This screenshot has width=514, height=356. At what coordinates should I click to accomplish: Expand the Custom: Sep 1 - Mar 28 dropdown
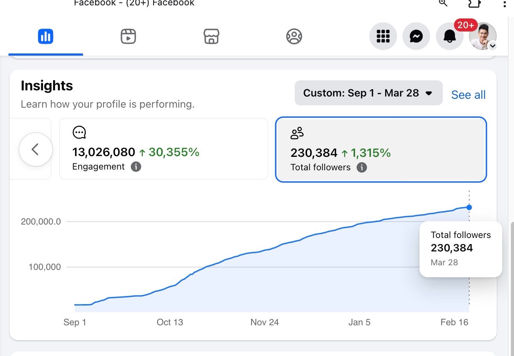(x=369, y=93)
